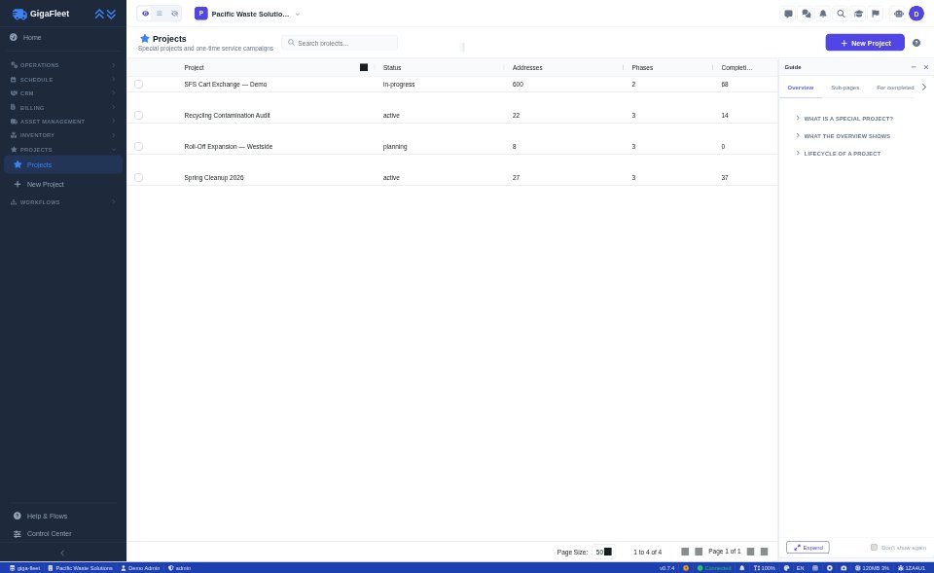Switch to the Overview guide tab
Viewport: 934px width, 573px height.
point(800,88)
